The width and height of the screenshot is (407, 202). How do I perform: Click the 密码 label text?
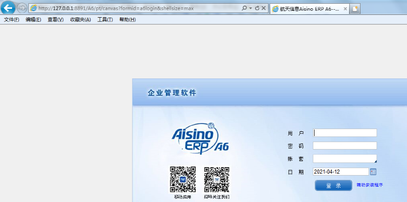click(295, 146)
